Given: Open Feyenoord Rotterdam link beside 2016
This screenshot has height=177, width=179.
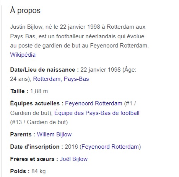Looking at the screenshot, I should pyautogui.click(x=110, y=147).
